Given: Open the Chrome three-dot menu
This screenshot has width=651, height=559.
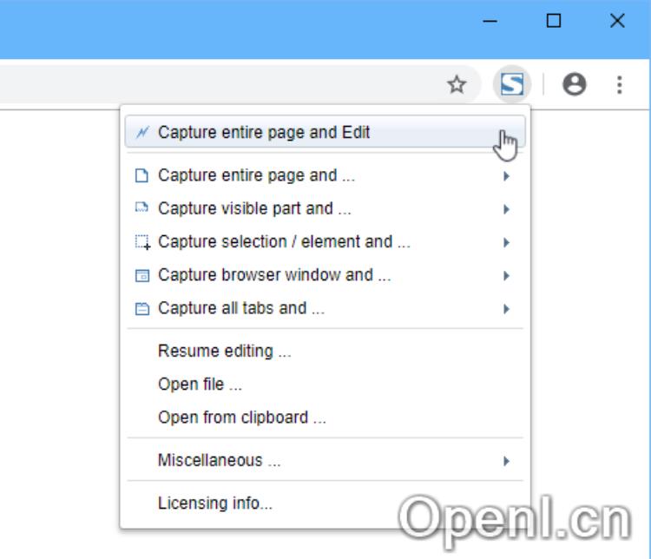Looking at the screenshot, I should (619, 84).
